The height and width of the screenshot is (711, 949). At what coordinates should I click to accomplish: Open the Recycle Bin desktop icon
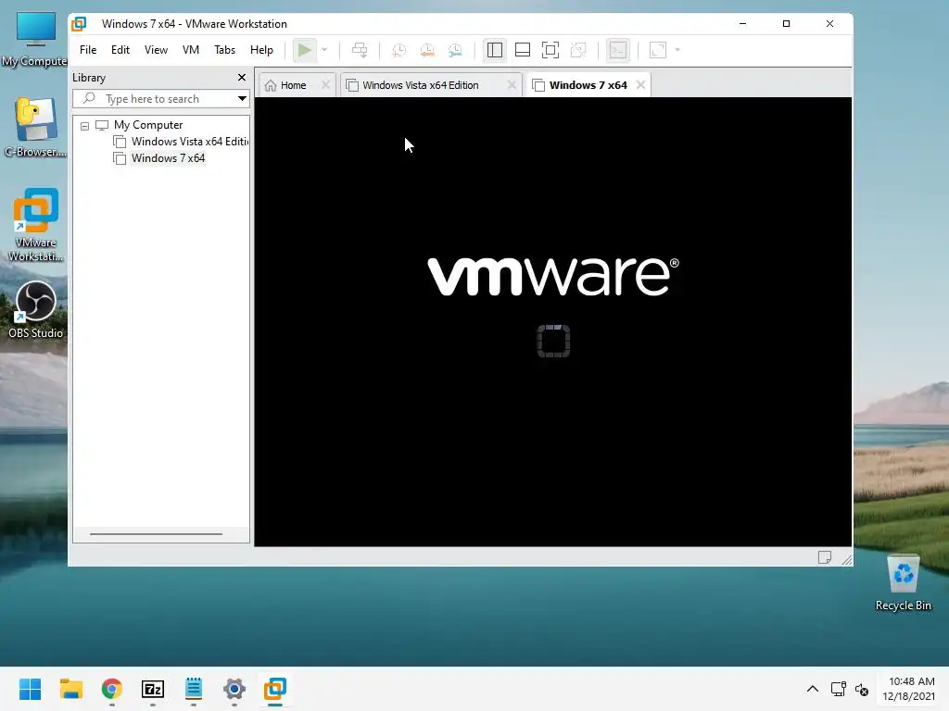pyautogui.click(x=903, y=583)
